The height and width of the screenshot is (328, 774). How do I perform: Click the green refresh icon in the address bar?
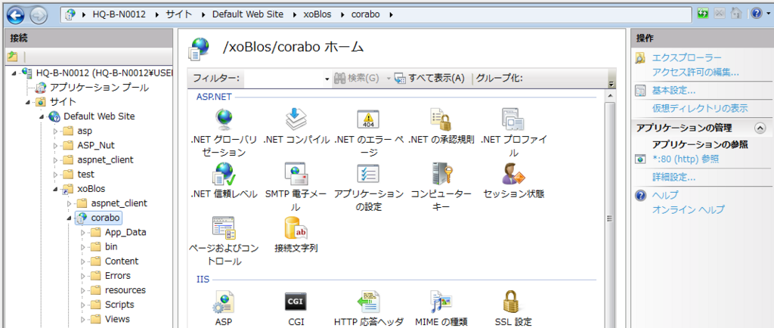tap(703, 14)
